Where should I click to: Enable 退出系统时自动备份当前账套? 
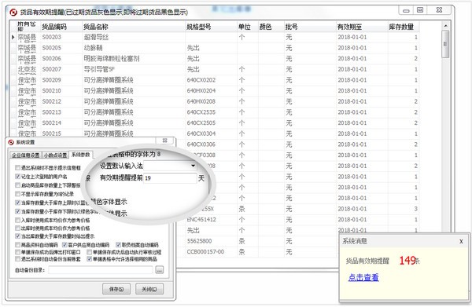click(18, 259)
